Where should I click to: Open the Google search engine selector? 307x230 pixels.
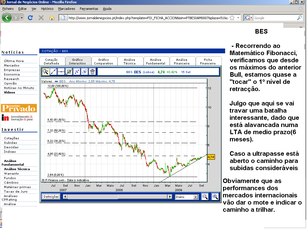pyautogui.click(x=248, y=18)
